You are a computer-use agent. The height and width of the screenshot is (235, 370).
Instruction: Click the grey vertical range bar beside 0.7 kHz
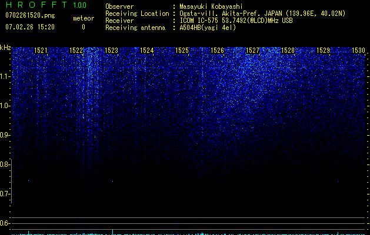click(12, 181)
